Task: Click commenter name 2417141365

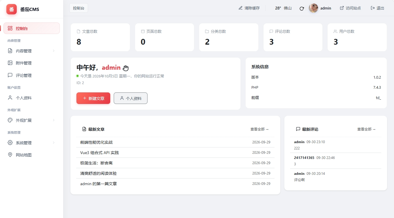Action: [x=304, y=158]
